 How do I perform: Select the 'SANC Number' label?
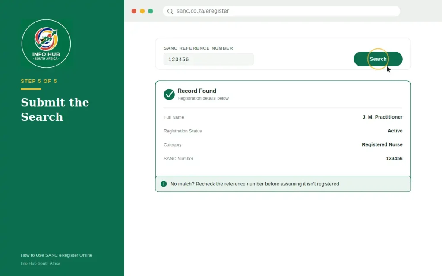pos(178,159)
